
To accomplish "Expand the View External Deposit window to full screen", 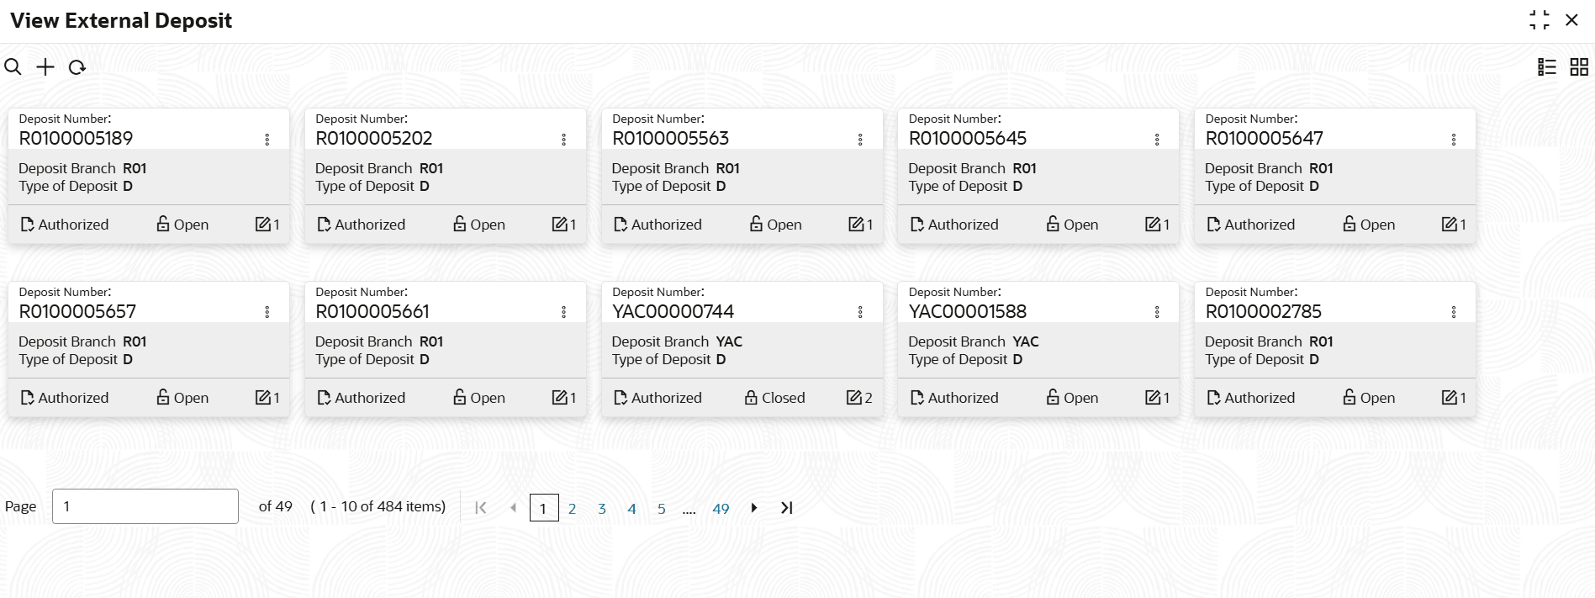I will [1539, 20].
